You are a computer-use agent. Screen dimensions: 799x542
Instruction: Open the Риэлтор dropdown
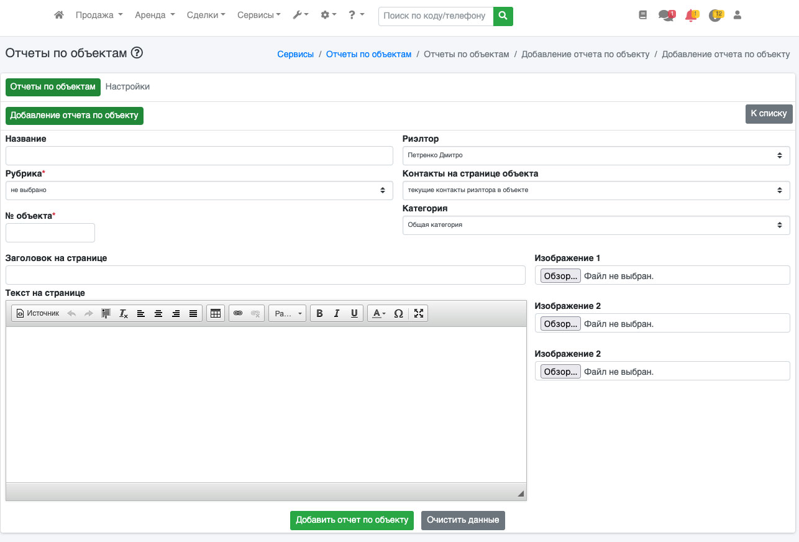pos(596,155)
